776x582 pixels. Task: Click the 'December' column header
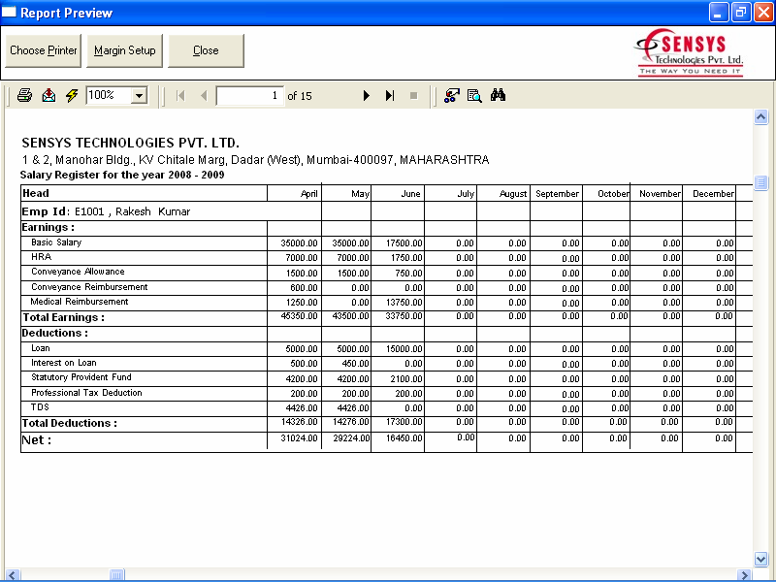[x=713, y=194]
